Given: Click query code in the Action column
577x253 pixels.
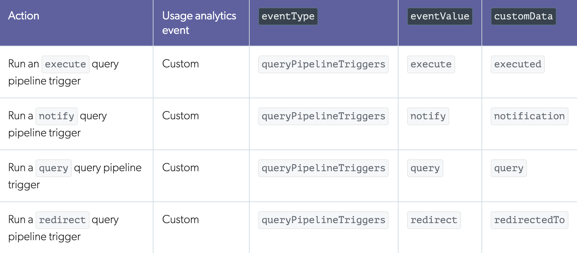Looking at the screenshot, I should click(53, 168).
